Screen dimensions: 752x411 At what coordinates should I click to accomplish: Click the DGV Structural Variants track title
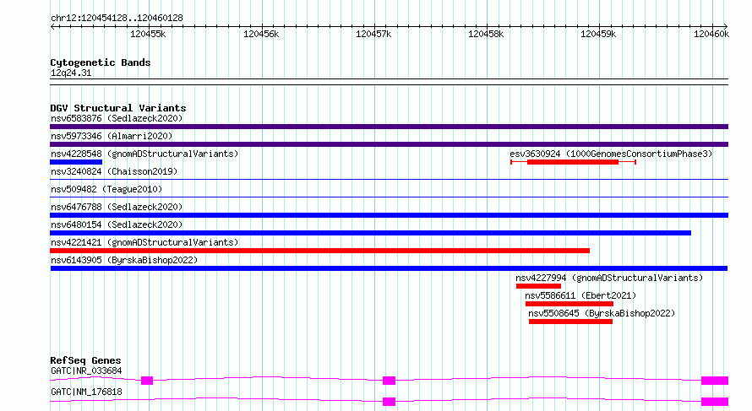click(x=118, y=108)
